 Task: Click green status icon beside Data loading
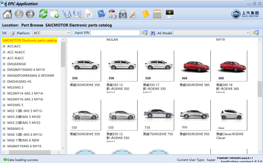5,159
